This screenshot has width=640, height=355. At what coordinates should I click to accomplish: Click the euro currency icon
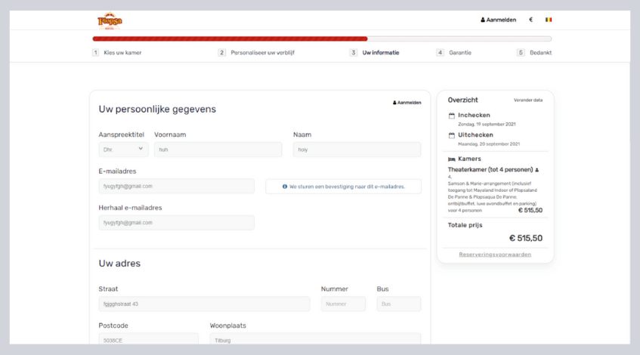click(x=530, y=20)
